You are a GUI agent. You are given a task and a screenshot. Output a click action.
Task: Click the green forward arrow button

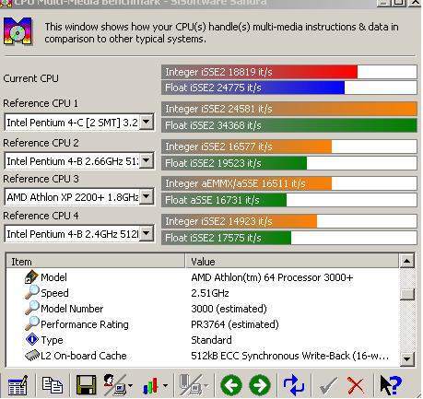[260, 385]
